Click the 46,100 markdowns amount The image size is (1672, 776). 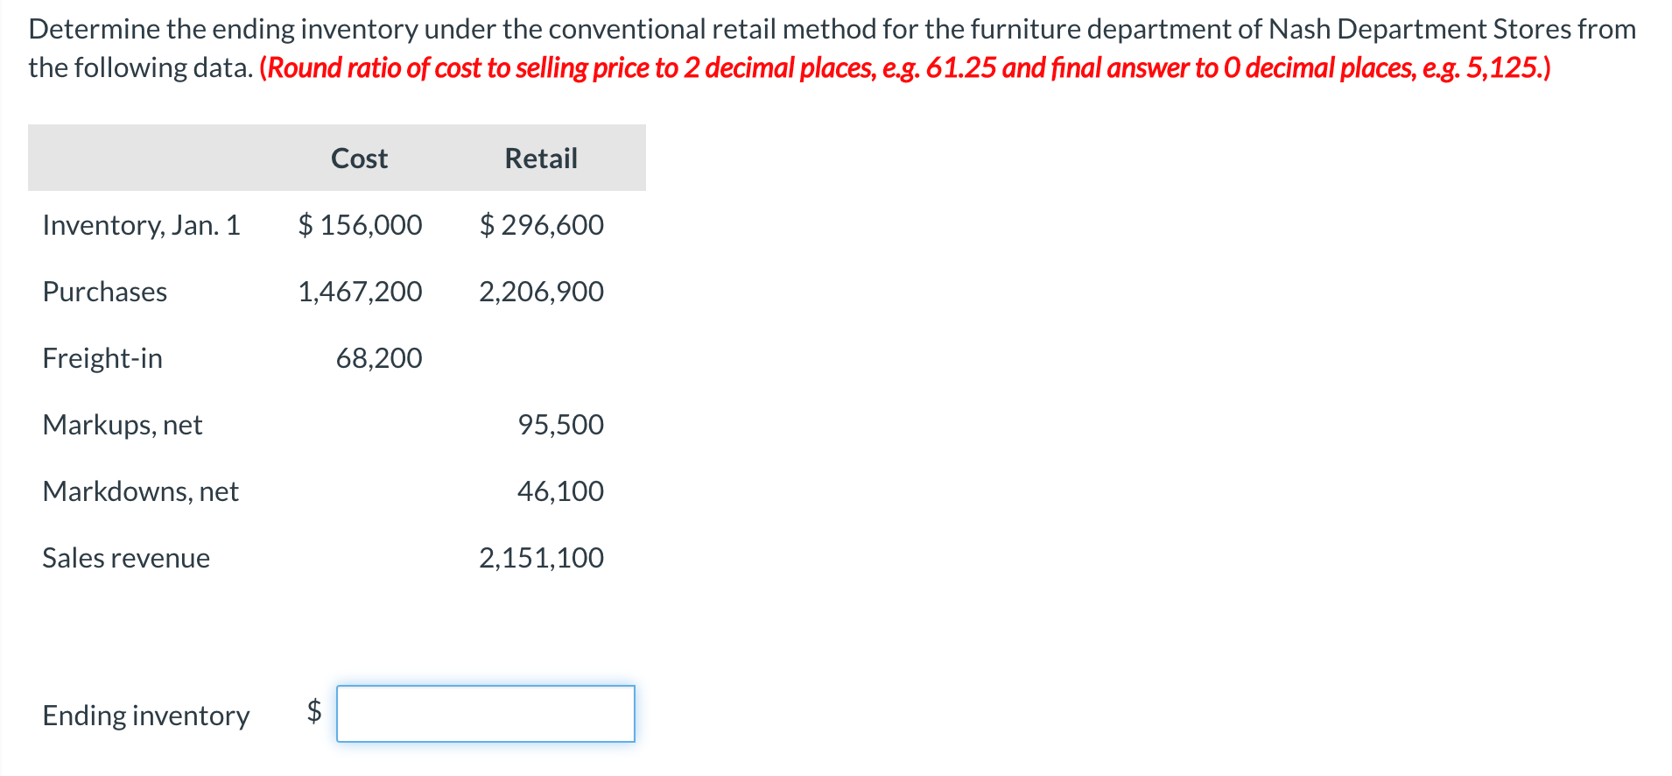(560, 491)
